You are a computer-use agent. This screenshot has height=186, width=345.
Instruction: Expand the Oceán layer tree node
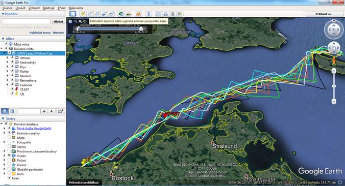4,156
